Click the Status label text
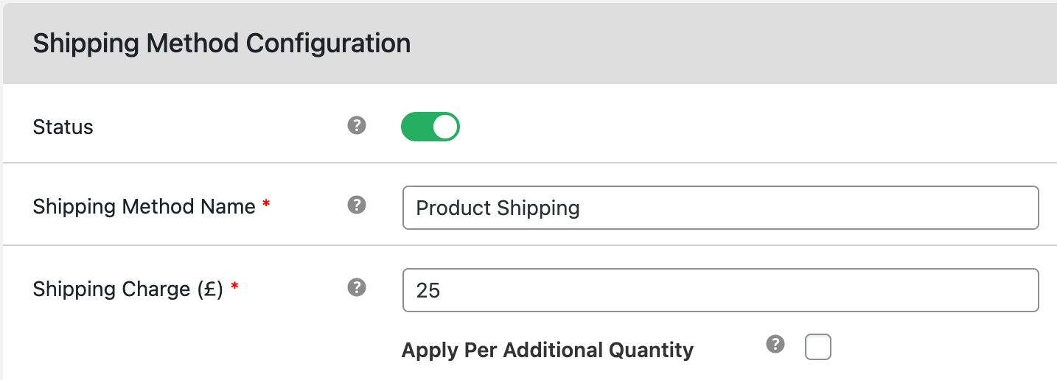 tap(63, 127)
